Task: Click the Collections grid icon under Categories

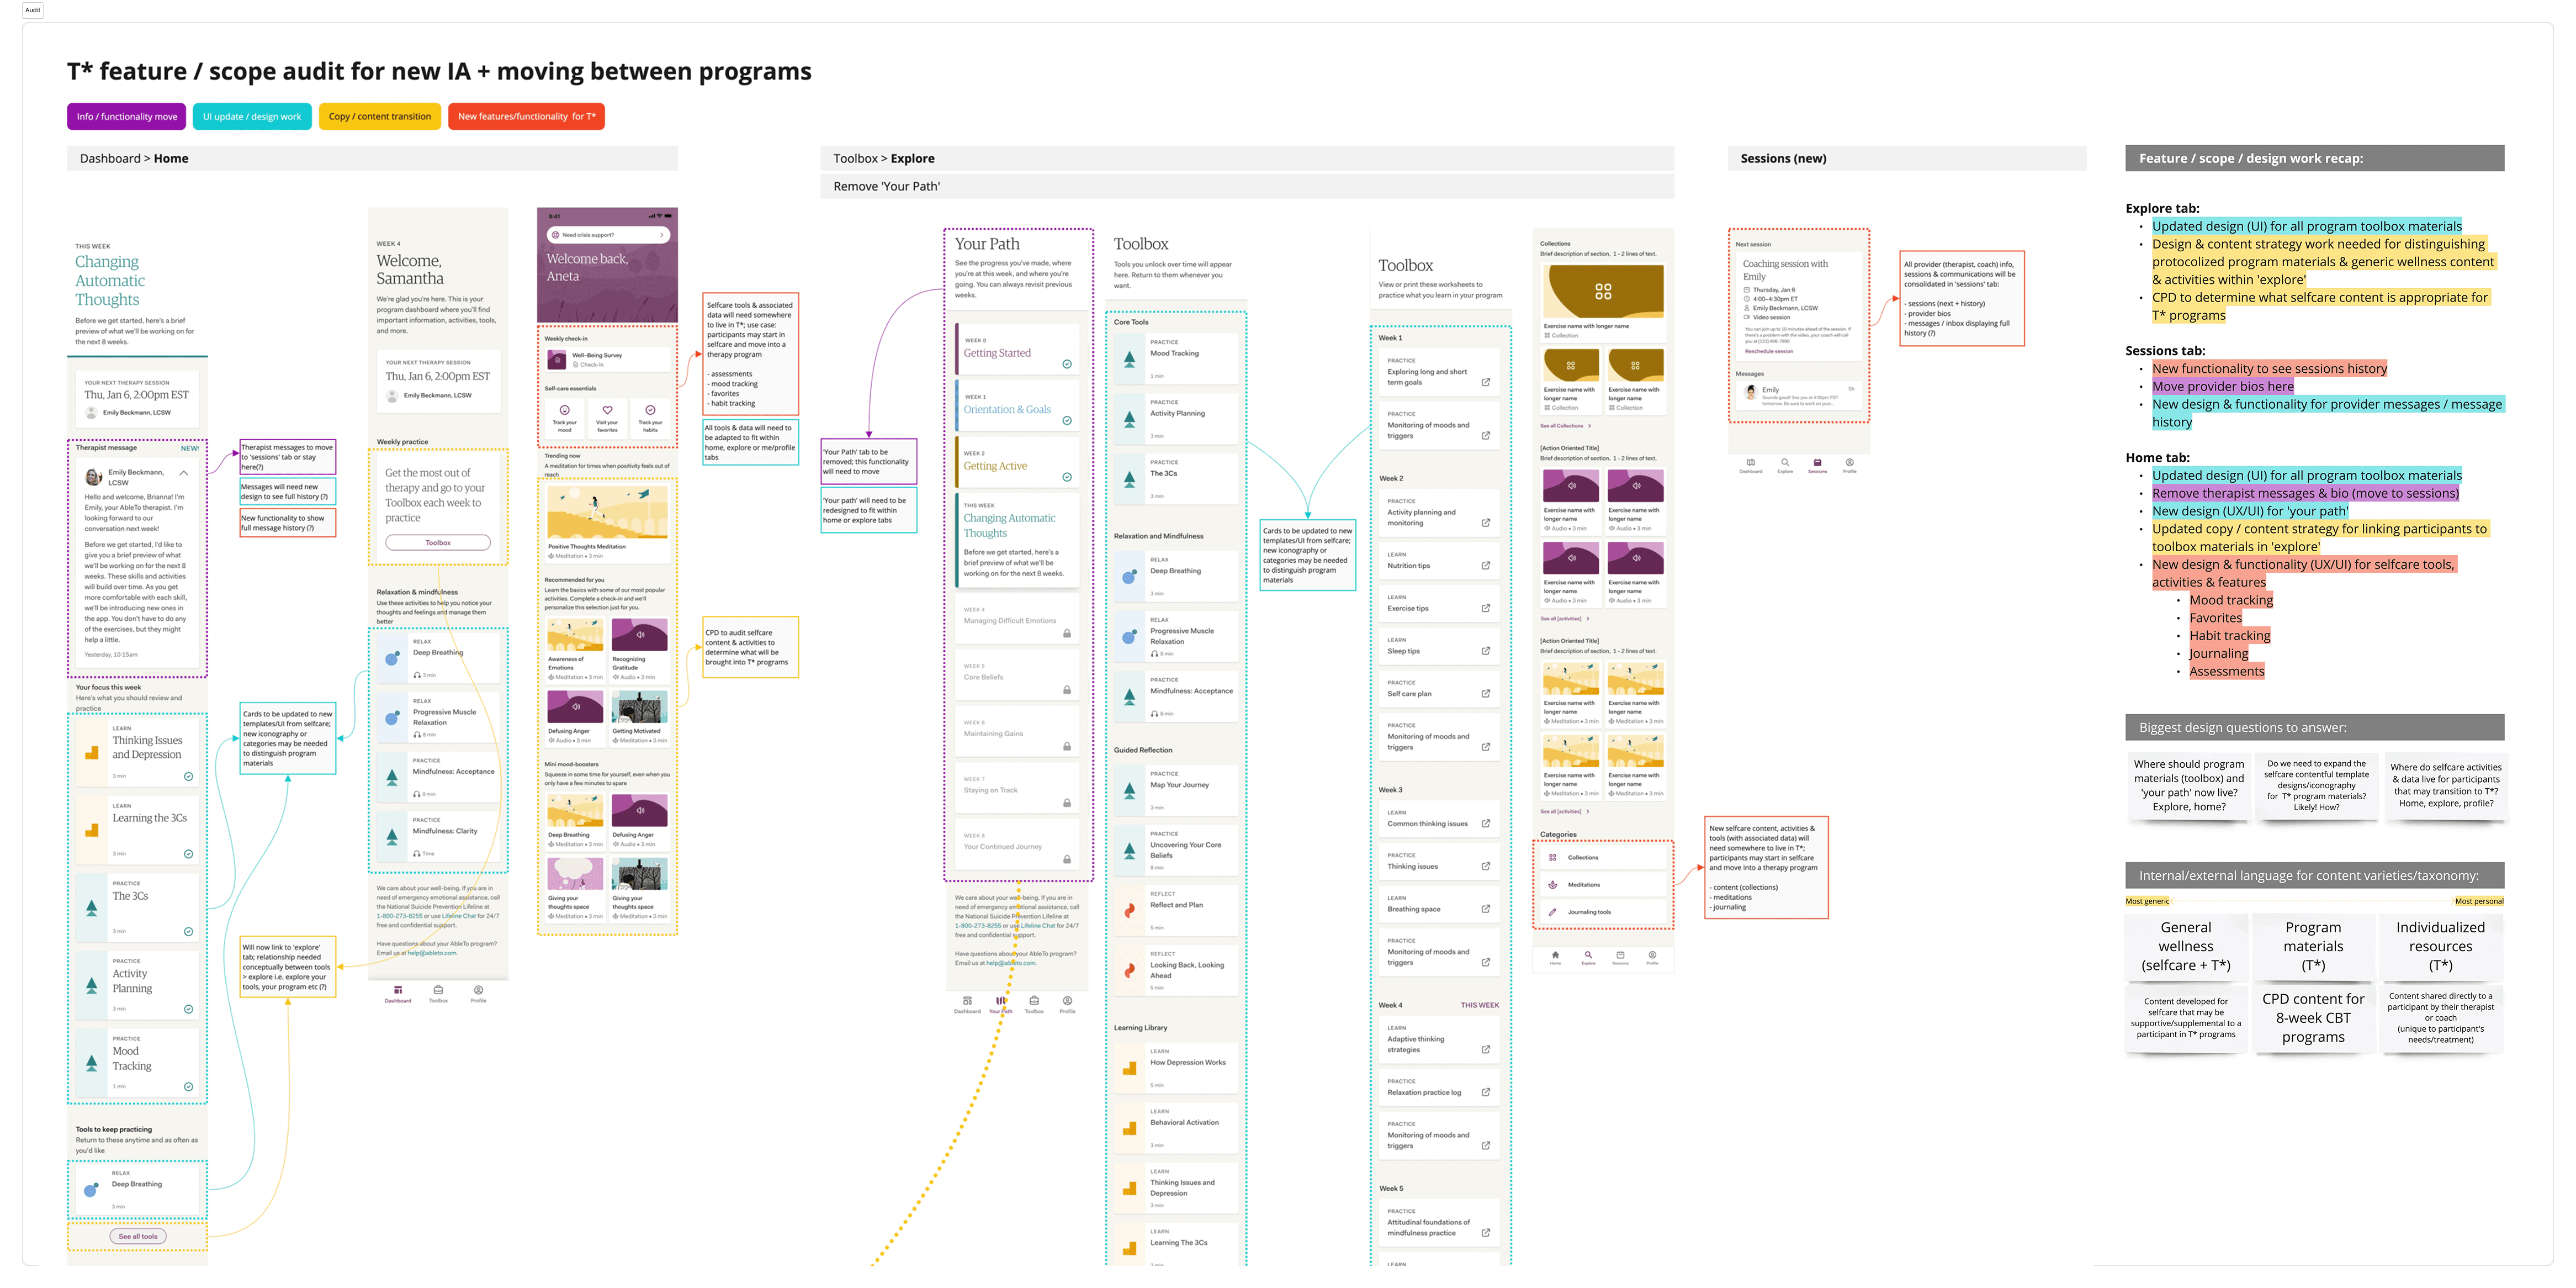Action: 1552,858
